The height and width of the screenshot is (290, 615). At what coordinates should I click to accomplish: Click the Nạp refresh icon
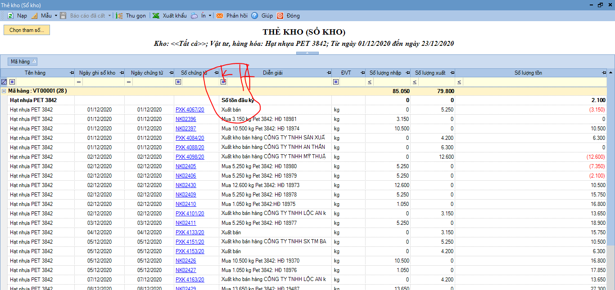click(x=10, y=16)
